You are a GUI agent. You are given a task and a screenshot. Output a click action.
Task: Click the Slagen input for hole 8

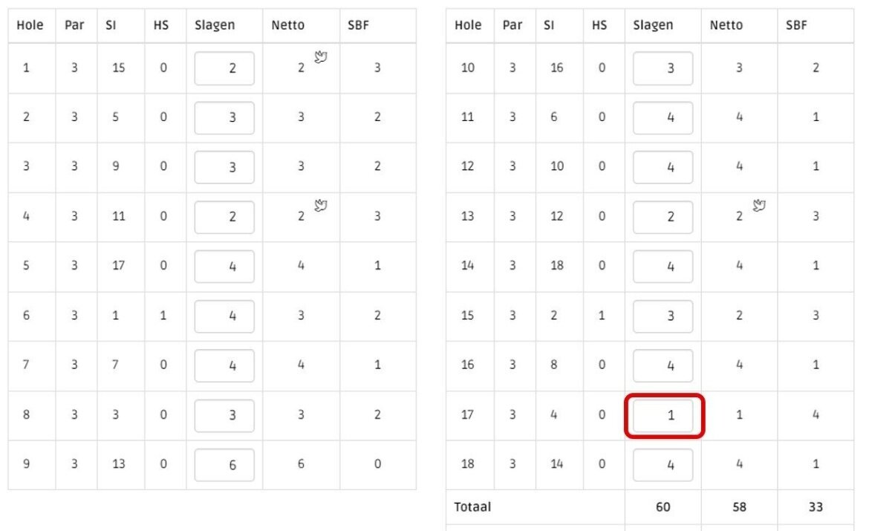tap(224, 415)
